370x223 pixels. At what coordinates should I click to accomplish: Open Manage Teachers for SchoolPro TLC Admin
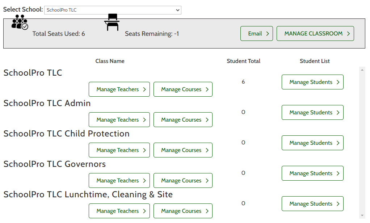(x=119, y=120)
